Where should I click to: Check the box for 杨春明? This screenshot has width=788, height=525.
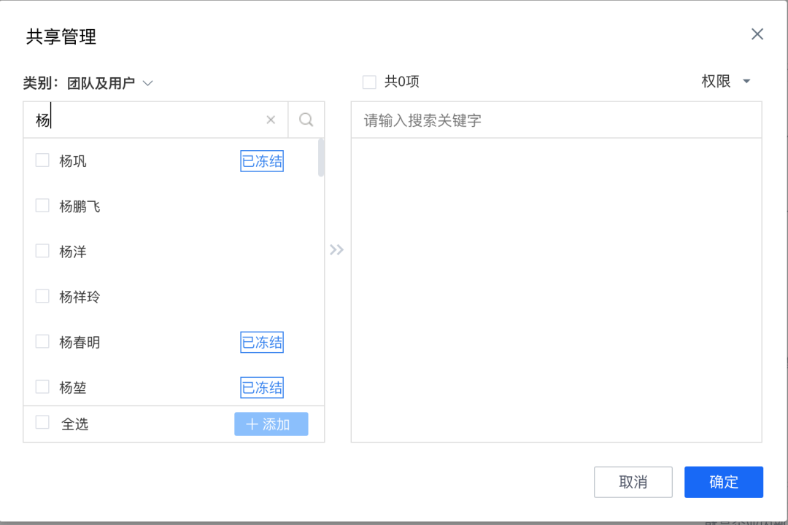[x=42, y=342]
